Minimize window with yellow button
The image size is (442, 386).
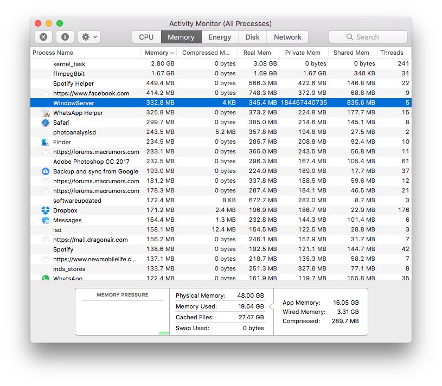(49, 23)
